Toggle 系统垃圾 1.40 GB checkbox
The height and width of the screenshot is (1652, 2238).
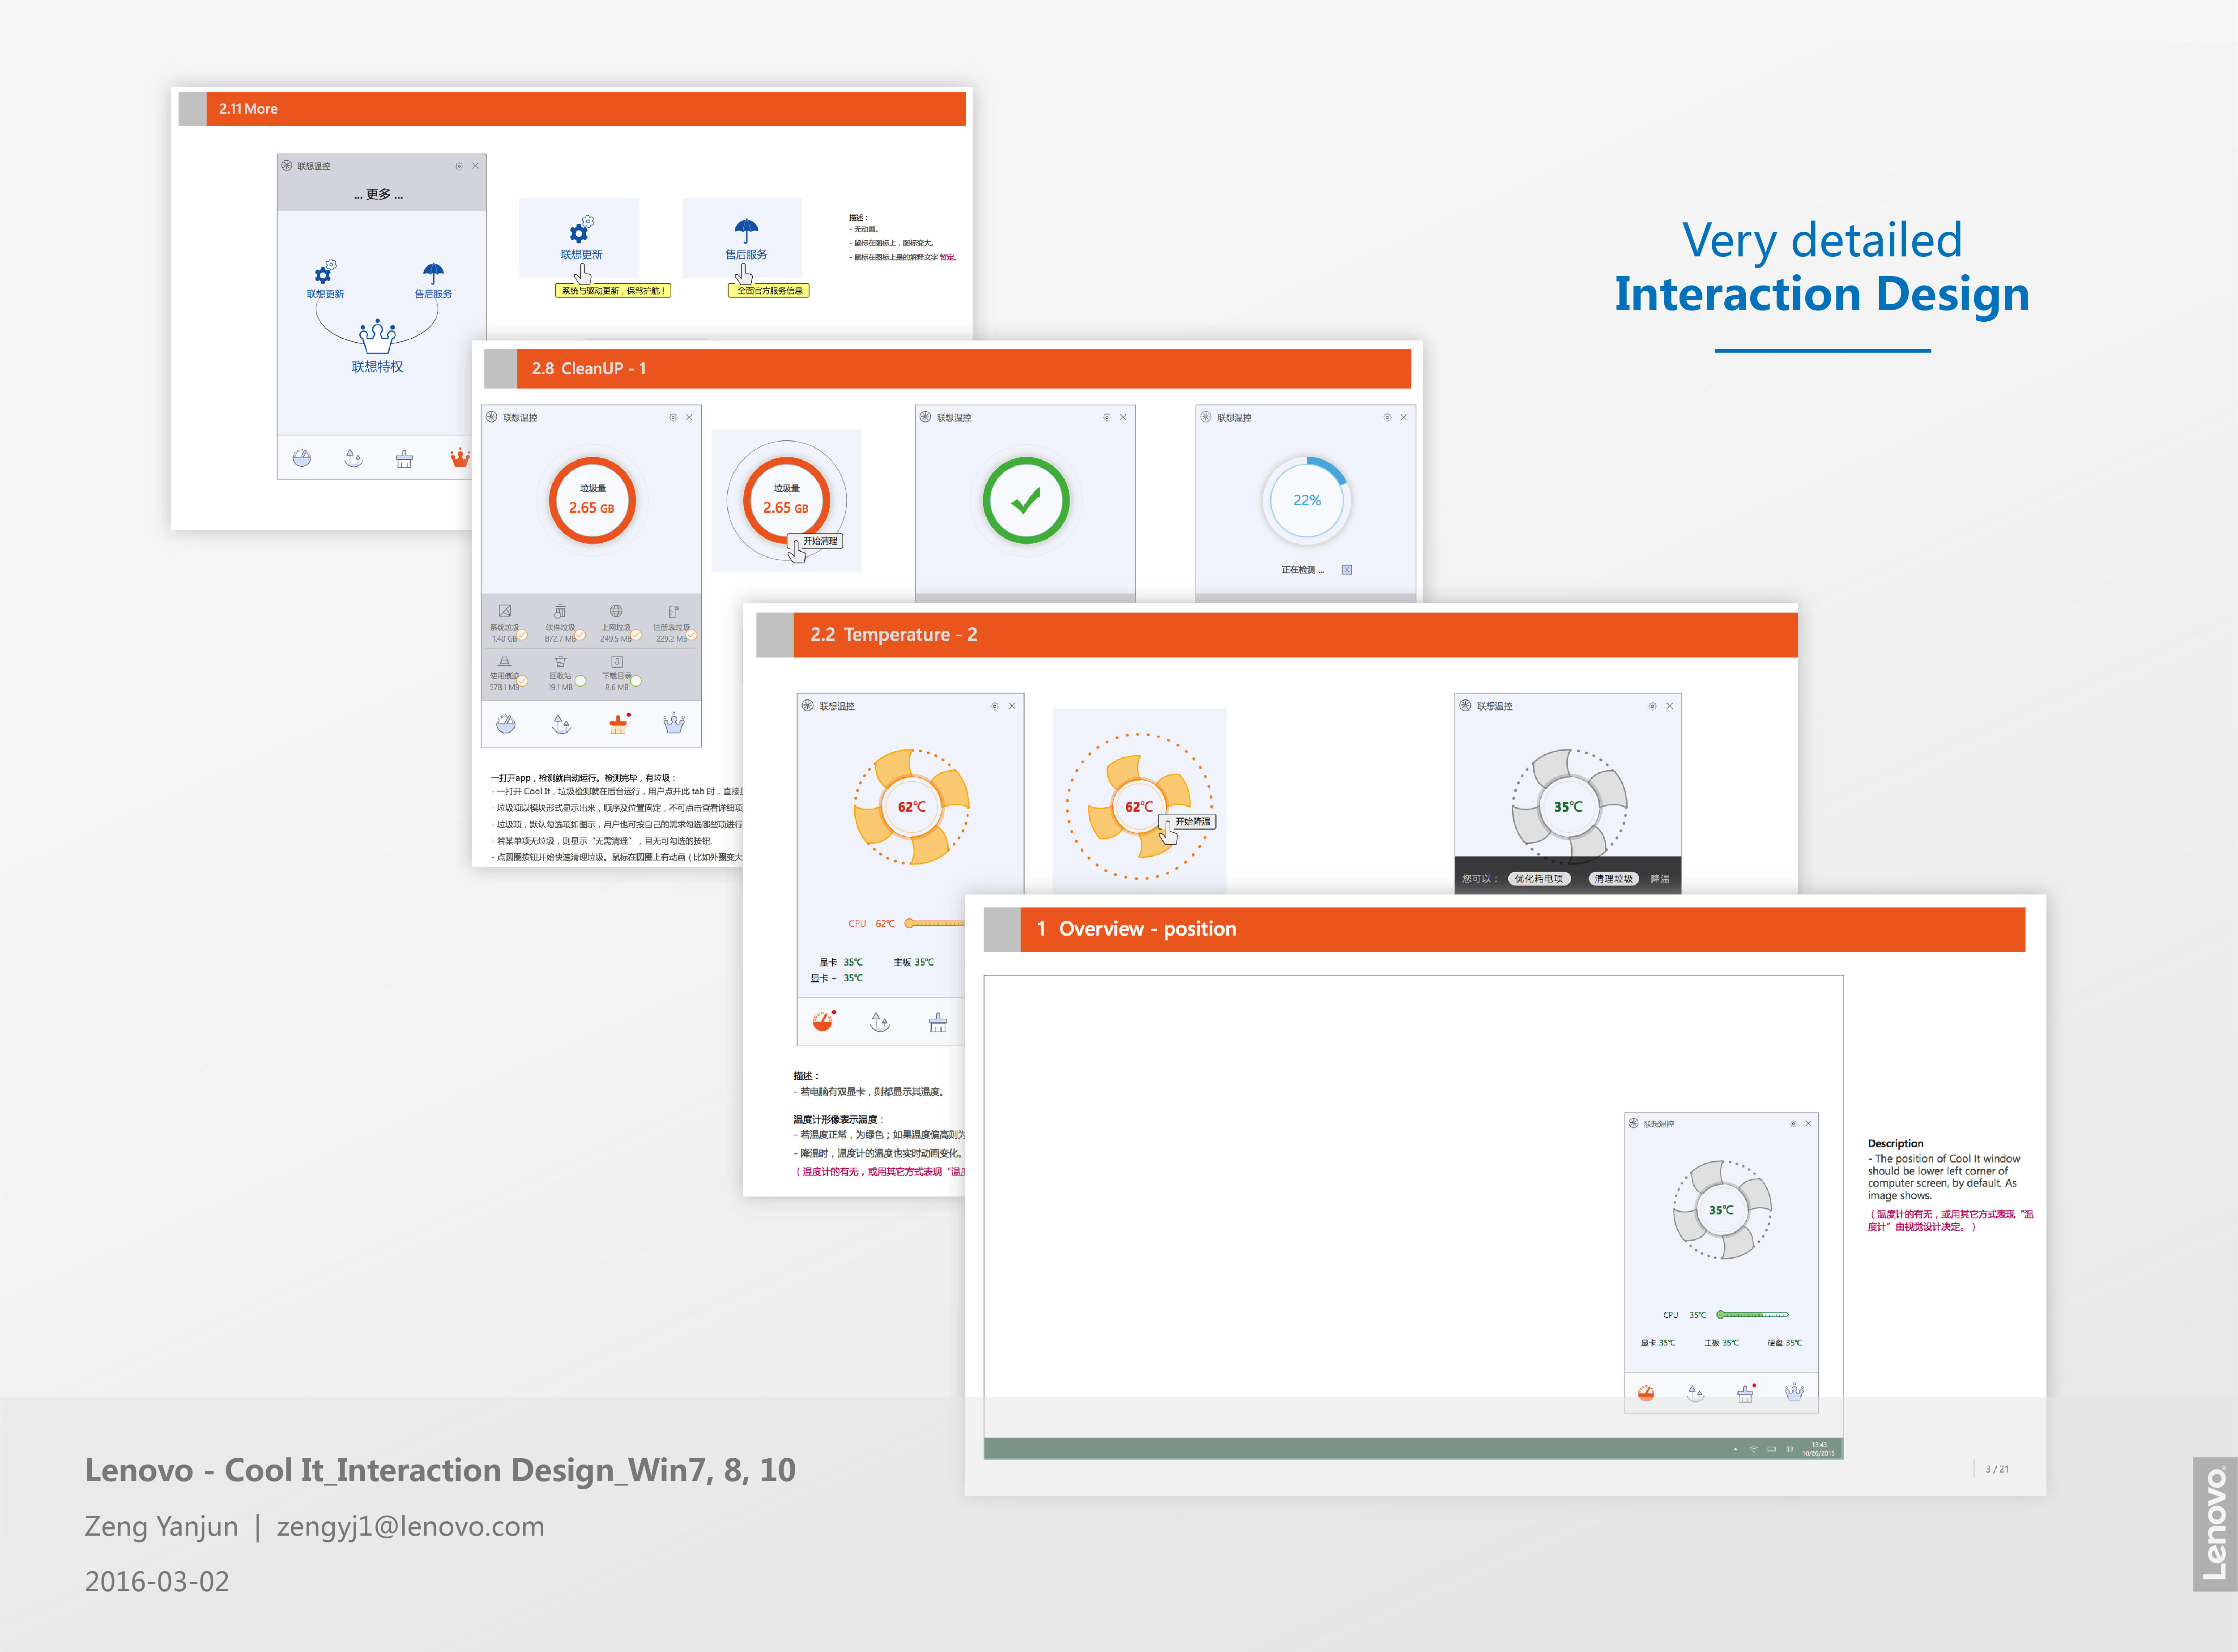[x=522, y=635]
